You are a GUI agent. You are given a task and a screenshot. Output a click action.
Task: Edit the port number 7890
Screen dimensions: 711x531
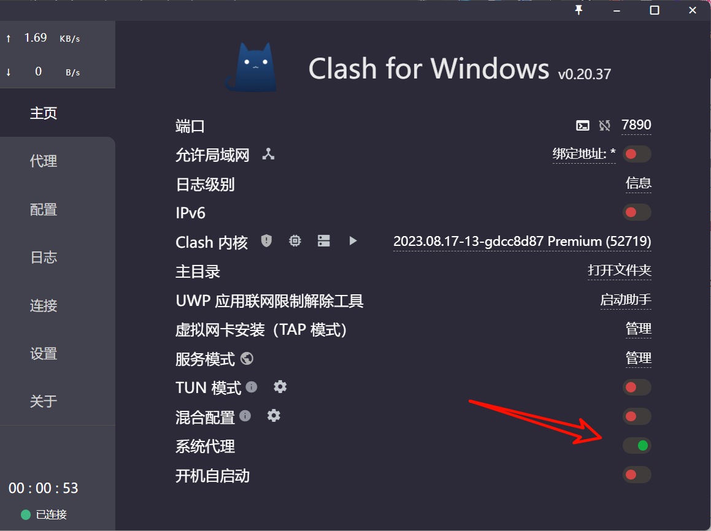[636, 124]
